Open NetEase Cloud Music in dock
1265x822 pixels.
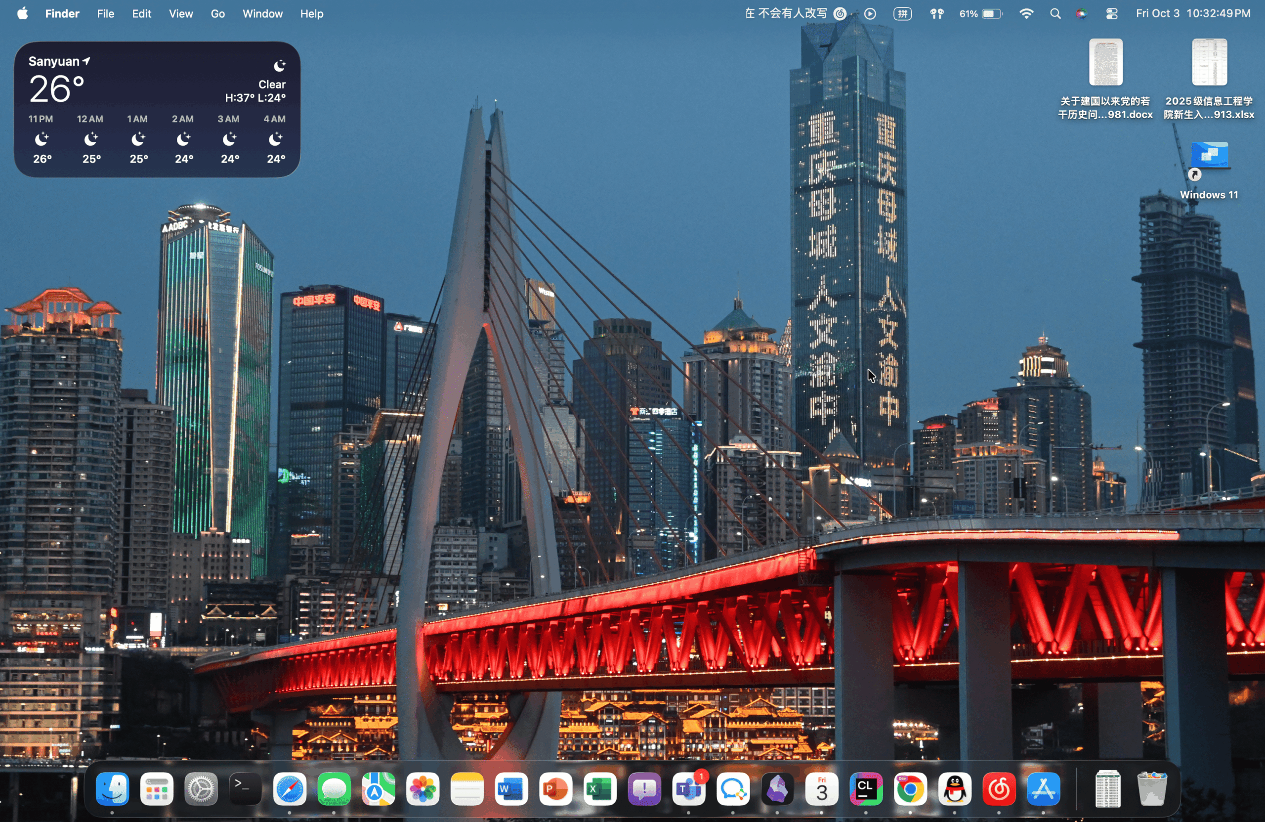(999, 788)
